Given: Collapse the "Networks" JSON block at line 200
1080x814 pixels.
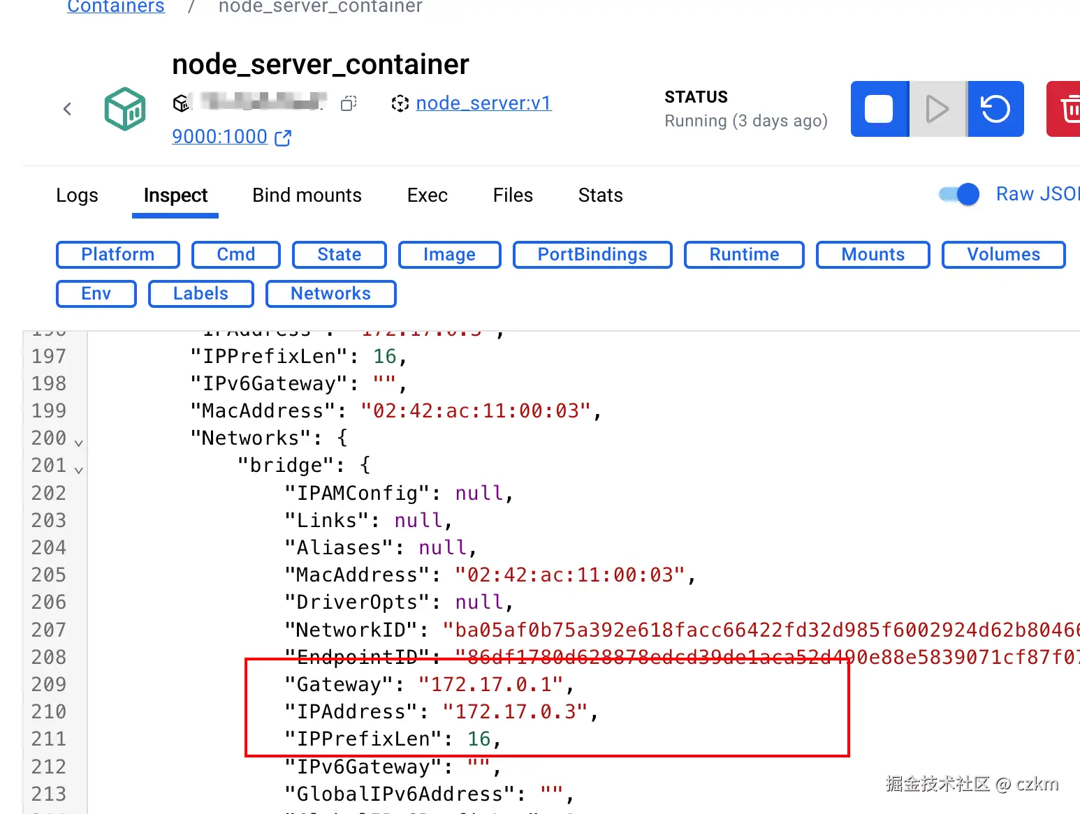Looking at the screenshot, I should pyautogui.click(x=79, y=443).
